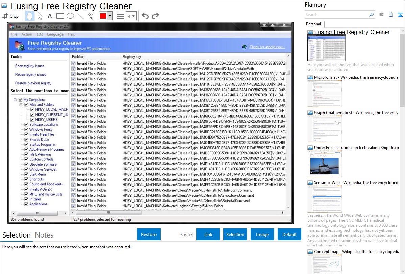This screenshot has width=405, height=274.
Task: Select the text annotation tool
Action: 50,16
